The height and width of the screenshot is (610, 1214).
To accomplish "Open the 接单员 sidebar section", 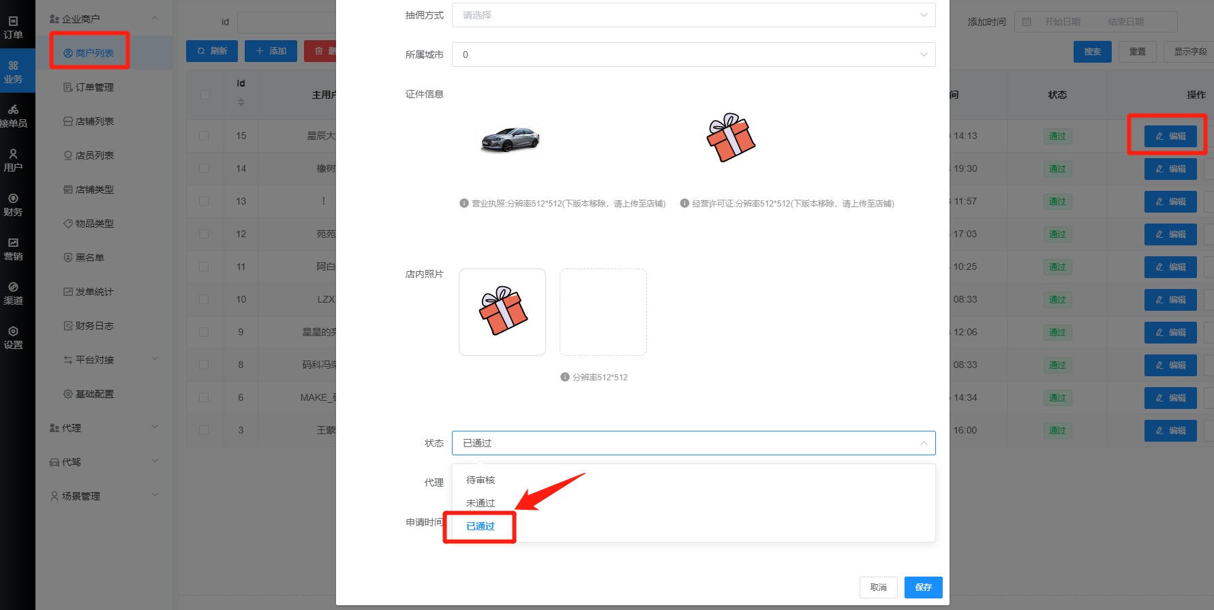I will click(14, 116).
